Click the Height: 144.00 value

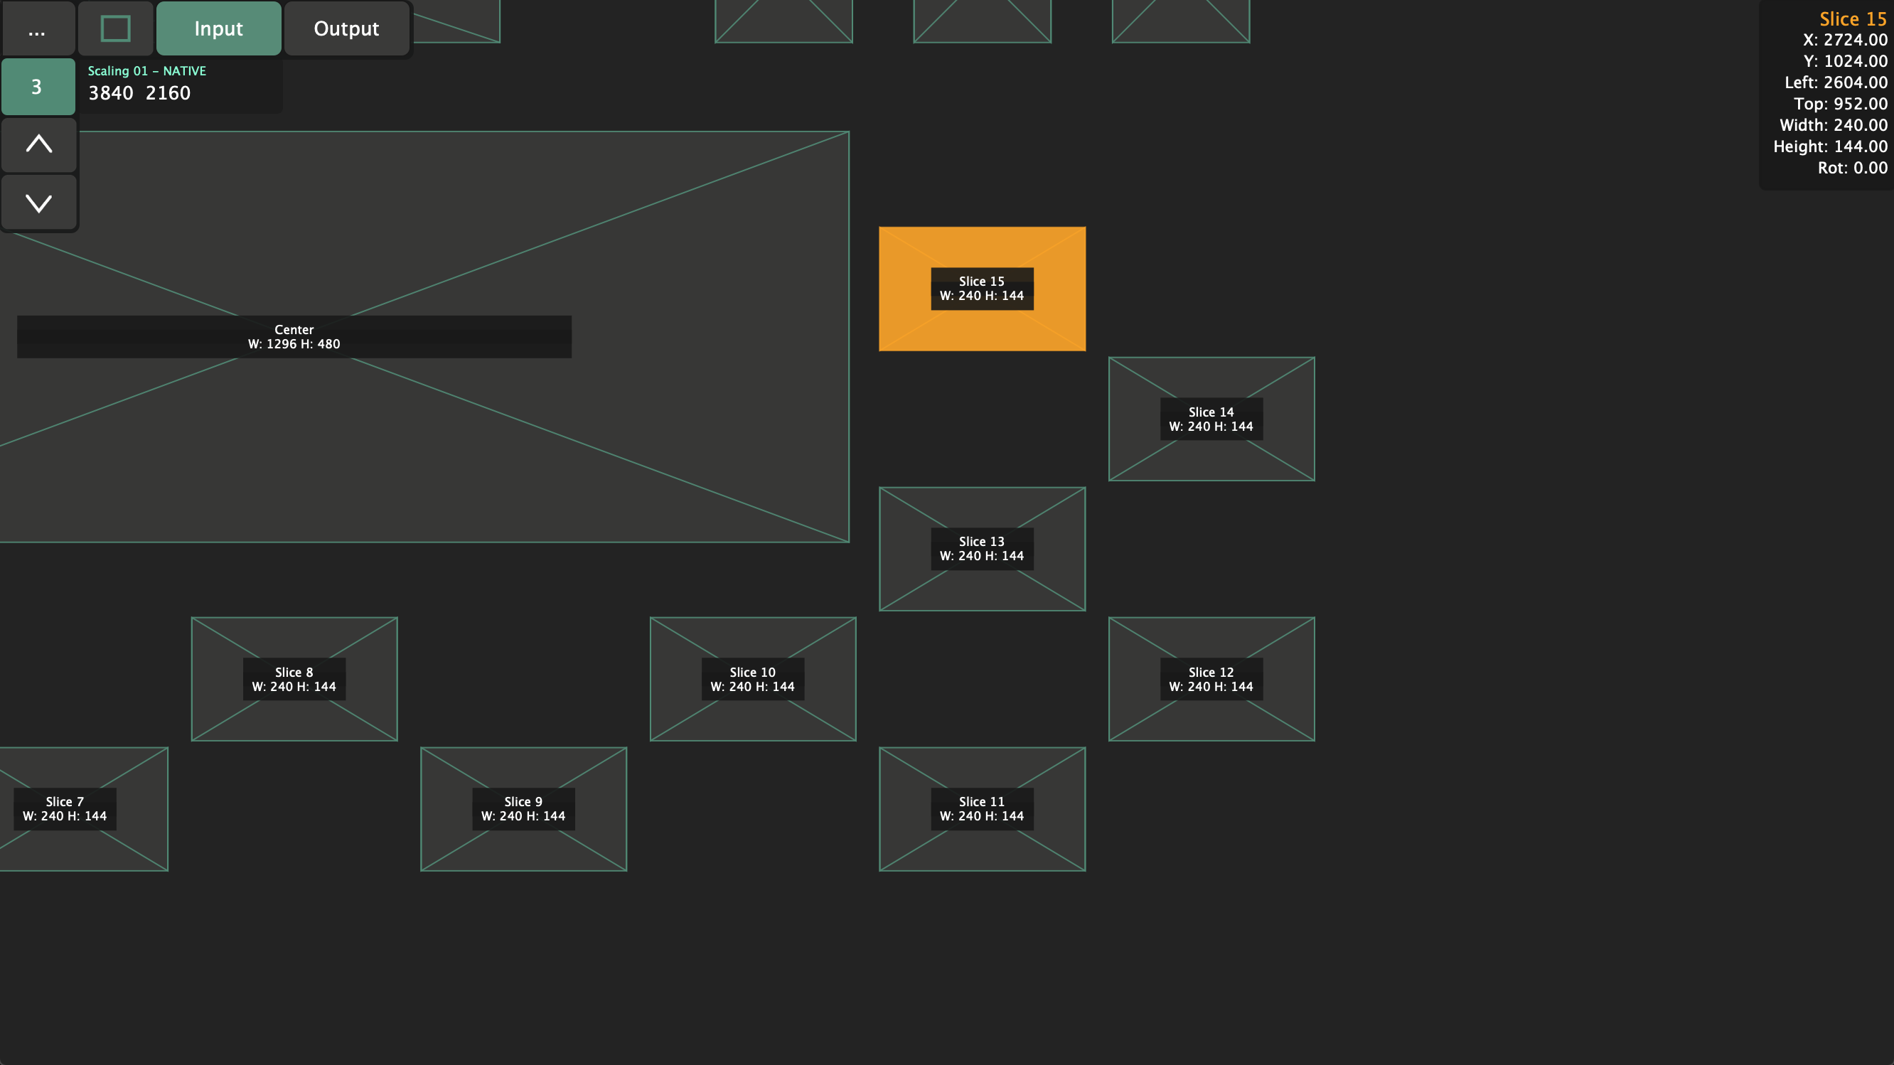coord(1830,146)
